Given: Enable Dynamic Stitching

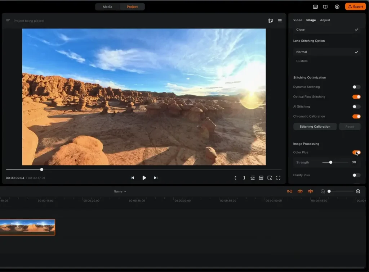Looking at the screenshot, I should [356, 87].
